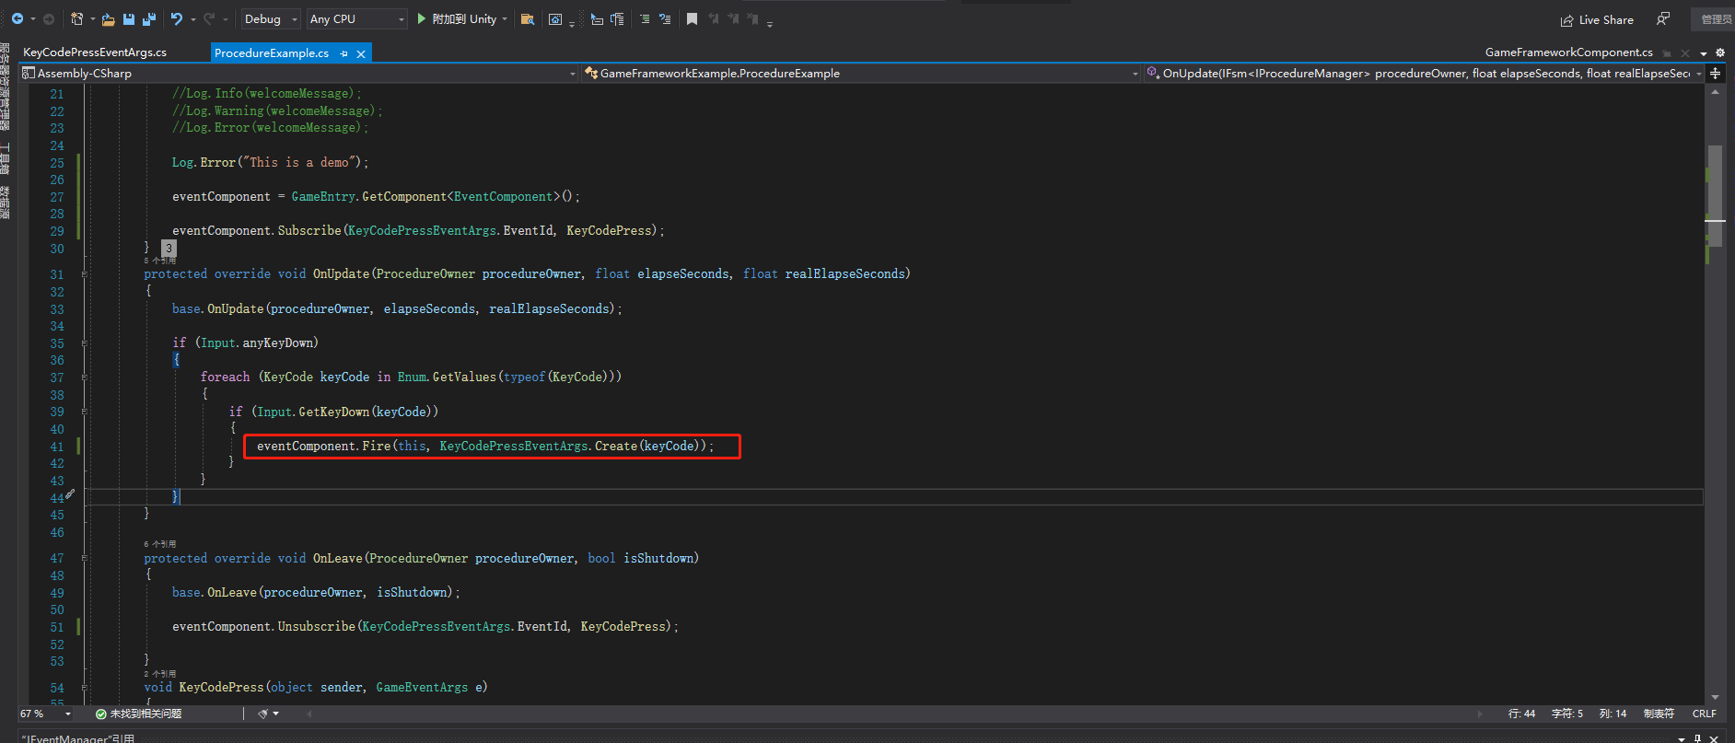Toggle bookmark with the bookmark icon
Viewport: 1735px width, 743px height.
click(x=692, y=18)
